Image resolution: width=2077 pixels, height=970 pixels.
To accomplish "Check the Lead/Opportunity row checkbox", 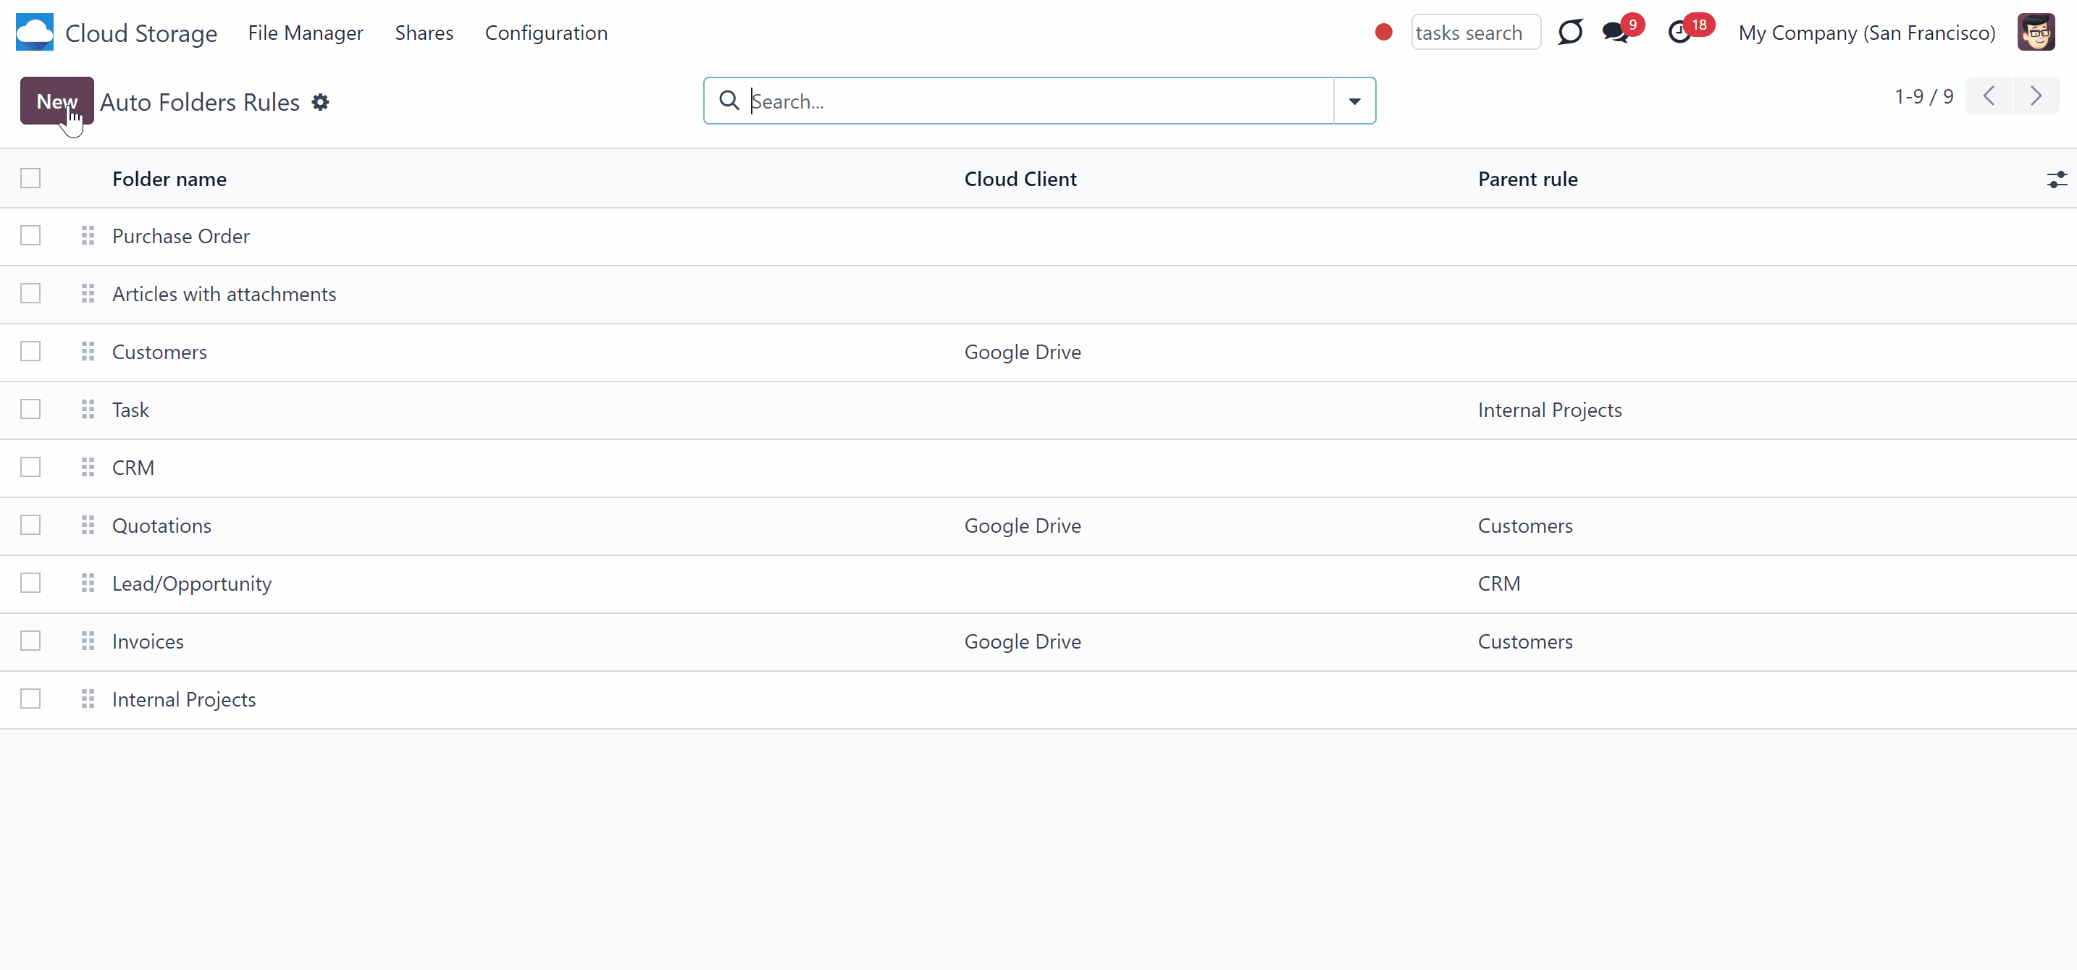I will coord(30,583).
